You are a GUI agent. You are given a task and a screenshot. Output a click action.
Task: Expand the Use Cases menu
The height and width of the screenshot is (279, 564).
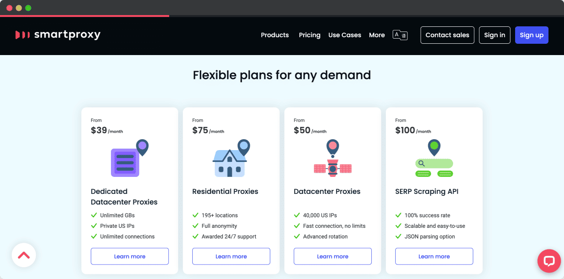[x=345, y=35]
